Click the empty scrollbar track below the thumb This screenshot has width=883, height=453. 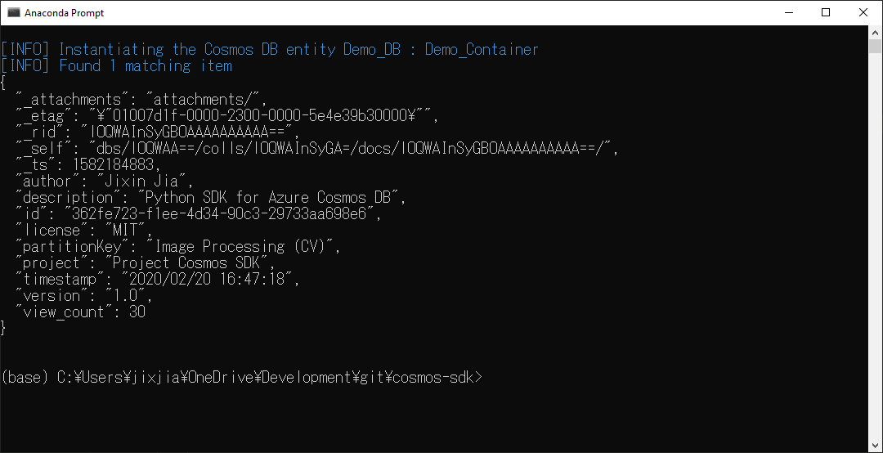coord(875,245)
